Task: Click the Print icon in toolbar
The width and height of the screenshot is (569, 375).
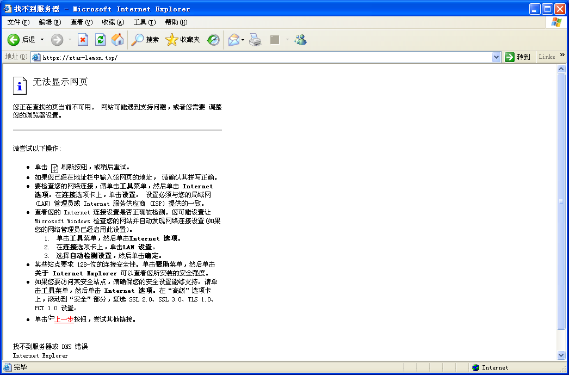Action: (255, 40)
